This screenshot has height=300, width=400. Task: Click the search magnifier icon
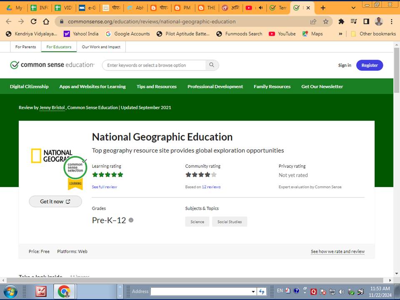212,65
